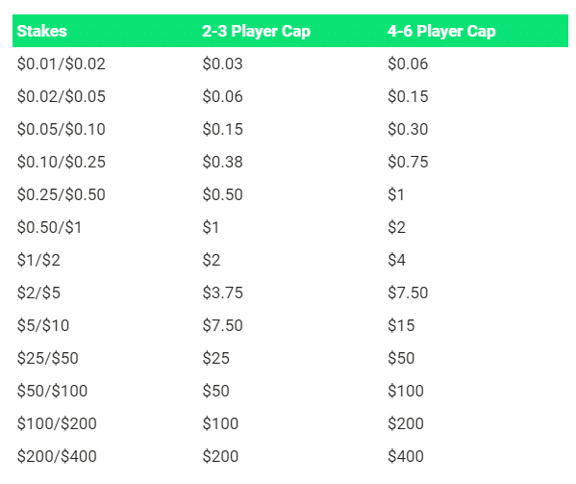Screen dimensions: 576x484
Task: Select the $100/$200 stakes cell
Action: pyautogui.click(x=57, y=423)
